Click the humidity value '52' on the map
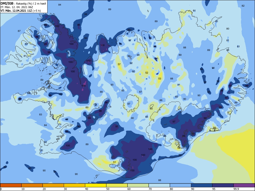 point(147,73)
